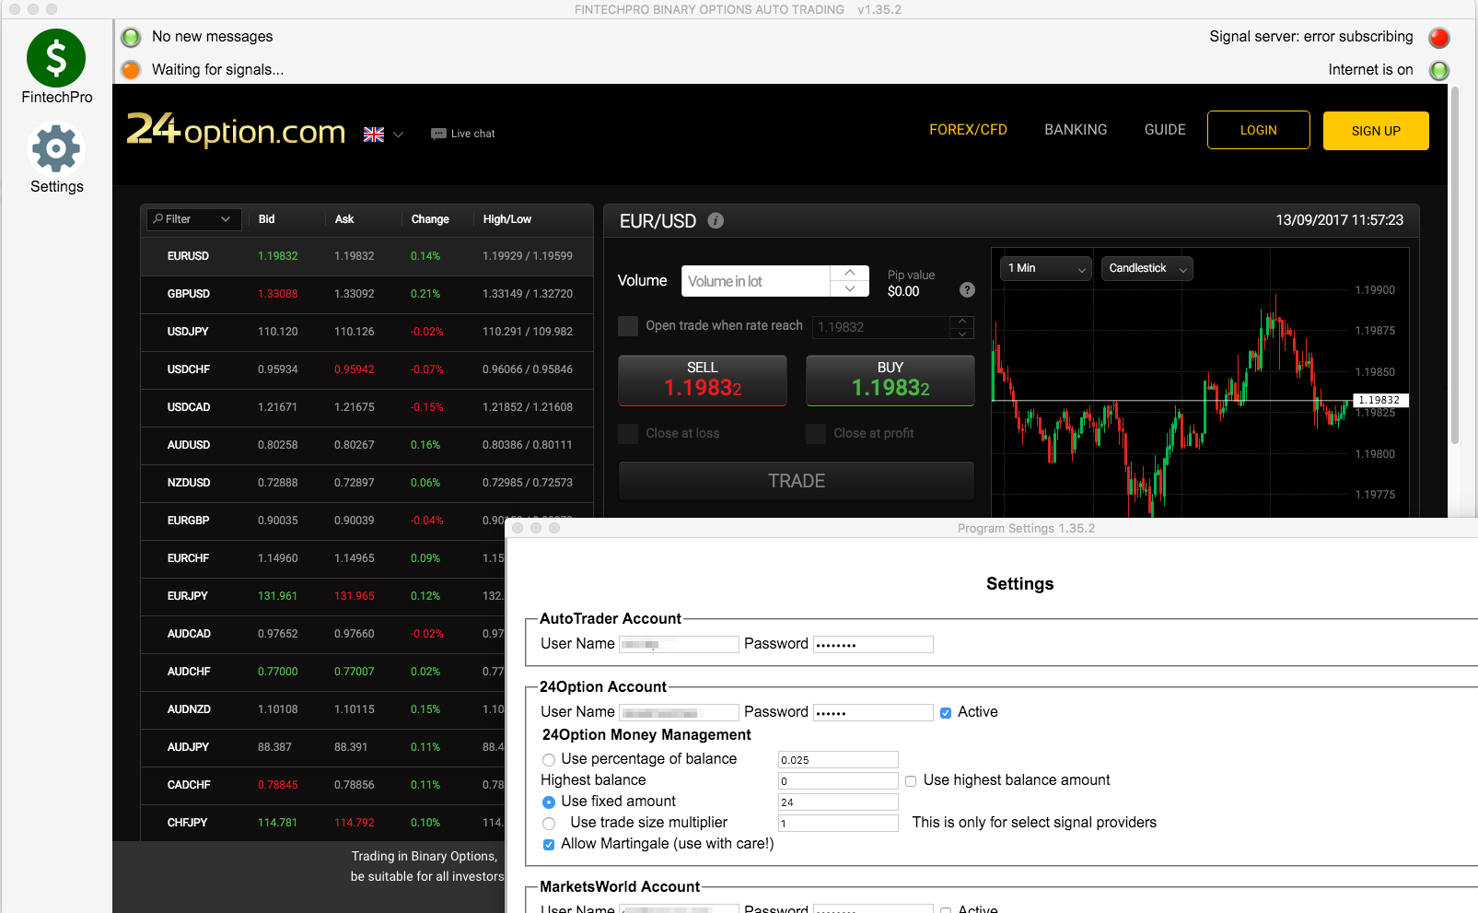Click the EUR/USD info icon
1478x913 pixels.
coord(716,221)
